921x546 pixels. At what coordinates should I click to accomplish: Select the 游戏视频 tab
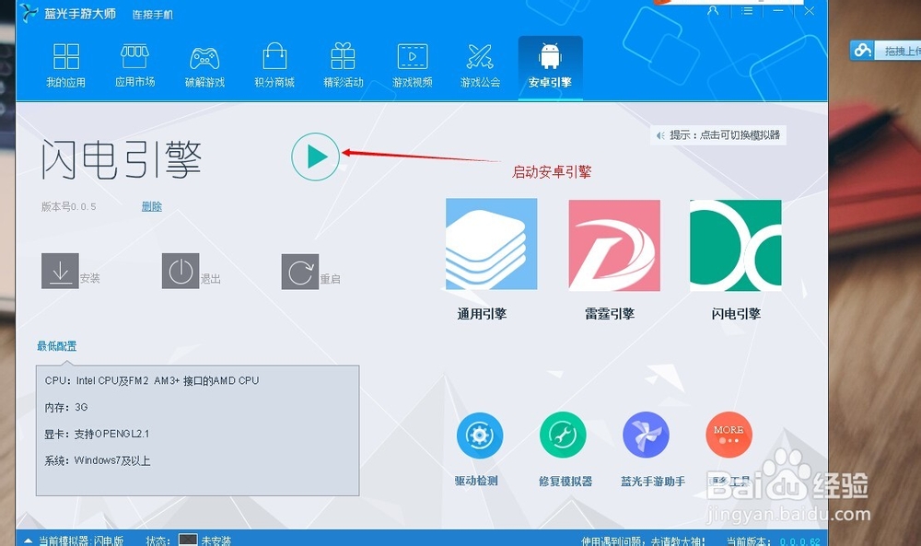pos(413,65)
